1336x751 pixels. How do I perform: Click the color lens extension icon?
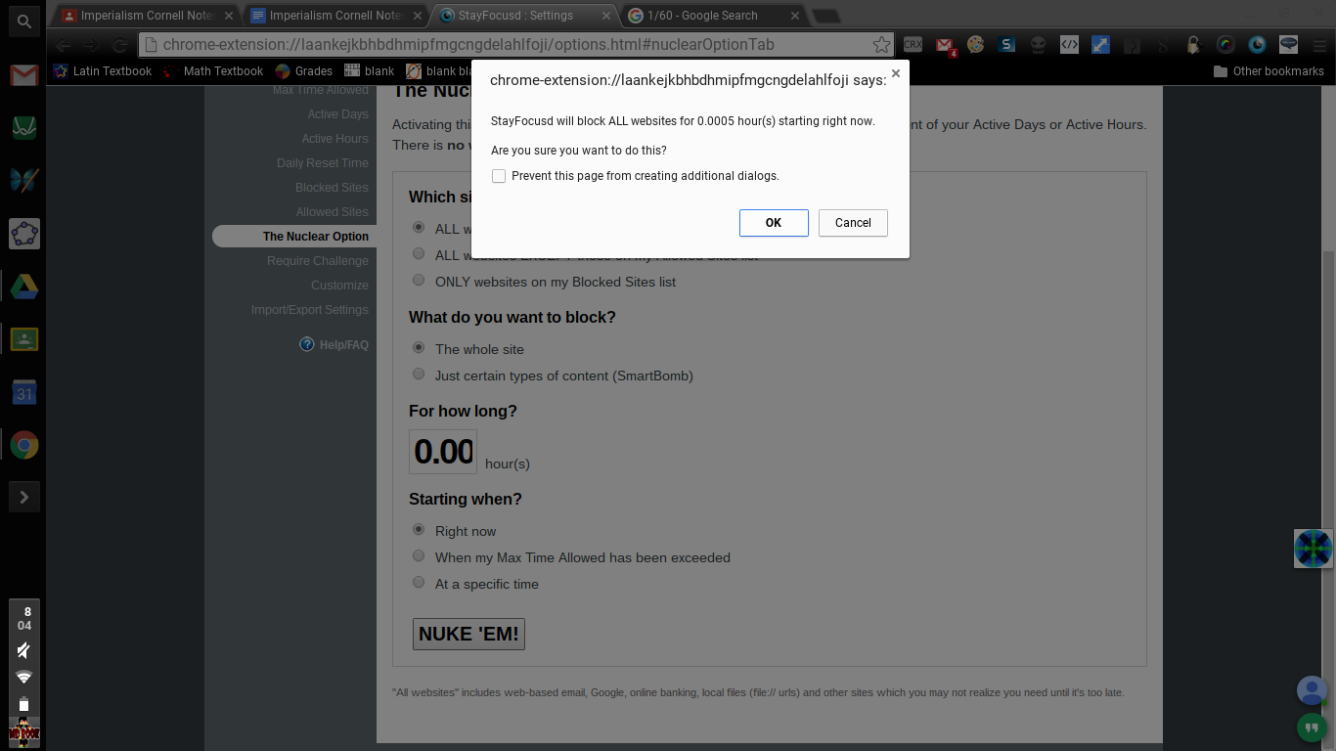pyautogui.click(x=1225, y=44)
